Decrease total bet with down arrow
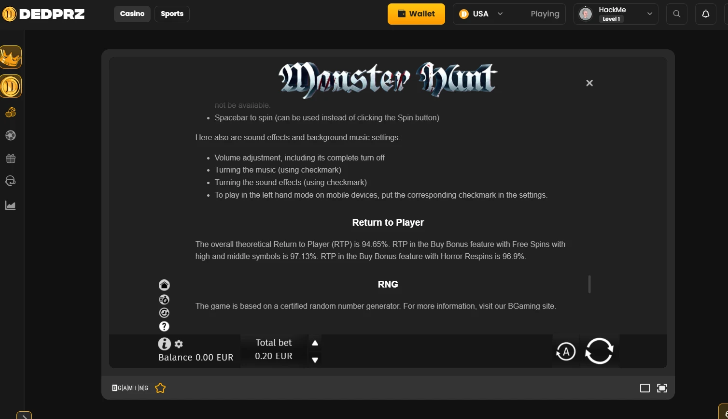Viewport: 728px width, 419px height. click(x=315, y=360)
